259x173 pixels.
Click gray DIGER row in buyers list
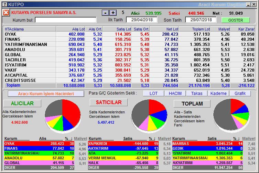click(x=39, y=168)
